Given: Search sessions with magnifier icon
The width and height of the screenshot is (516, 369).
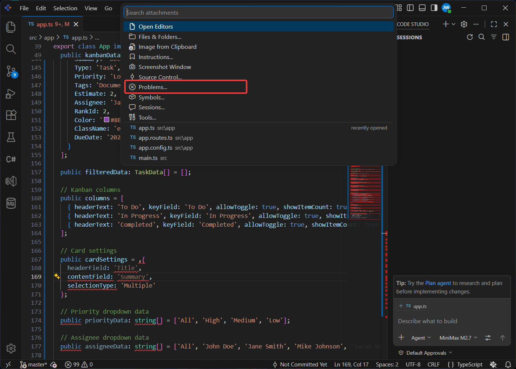Looking at the screenshot, I should point(481,37).
